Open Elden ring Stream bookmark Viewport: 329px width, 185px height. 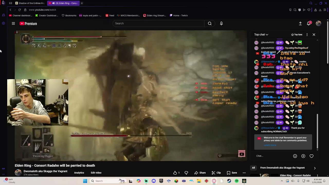click(x=155, y=15)
